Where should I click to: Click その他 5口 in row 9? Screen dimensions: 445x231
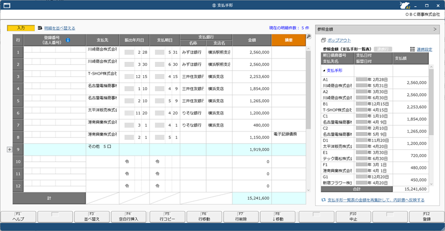[x=99, y=146]
